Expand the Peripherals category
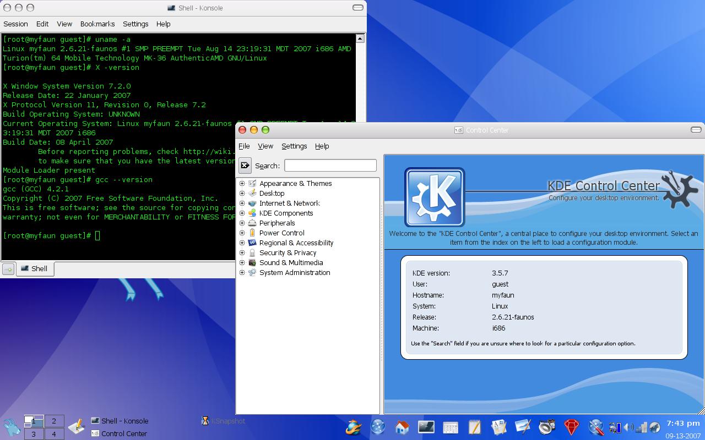The image size is (705, 440). click(242, 223)
